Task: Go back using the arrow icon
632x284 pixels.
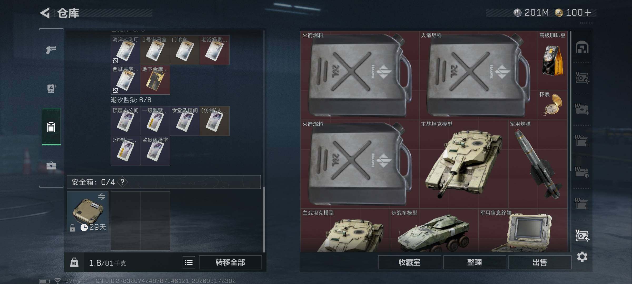Action: 45,13
